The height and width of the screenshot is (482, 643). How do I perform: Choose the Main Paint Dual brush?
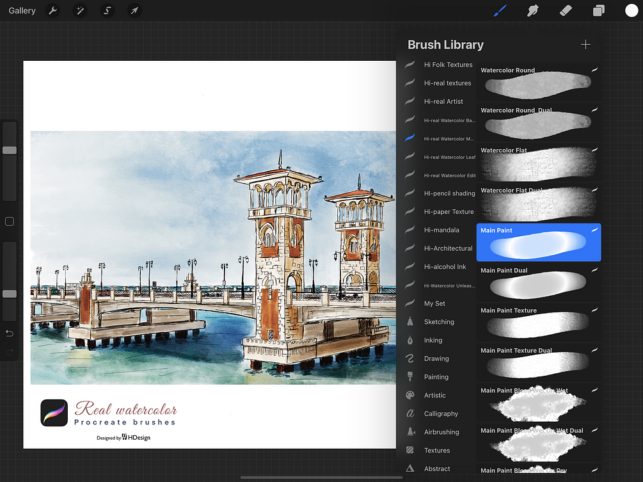[x=539, y=282]
